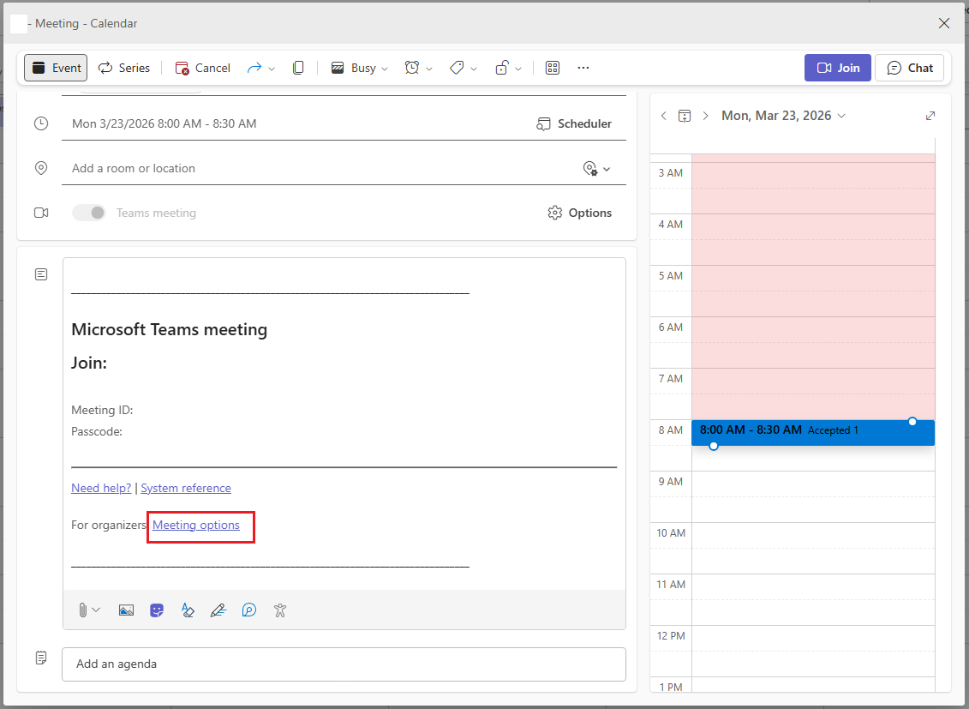
Task: Click the Add an agenda field
Action: 344,664
